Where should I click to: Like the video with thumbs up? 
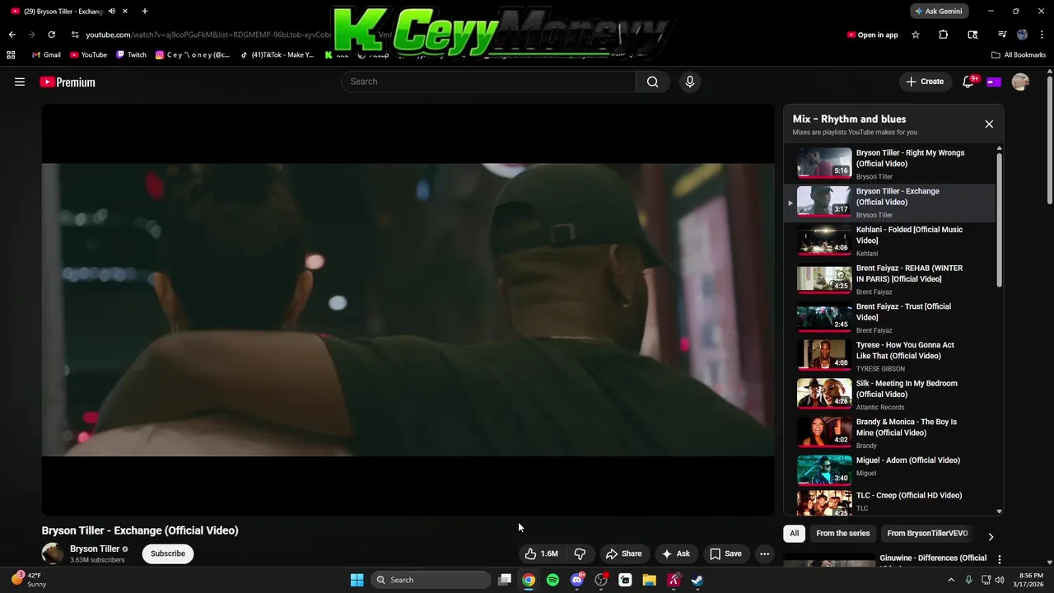coord(542,553)
